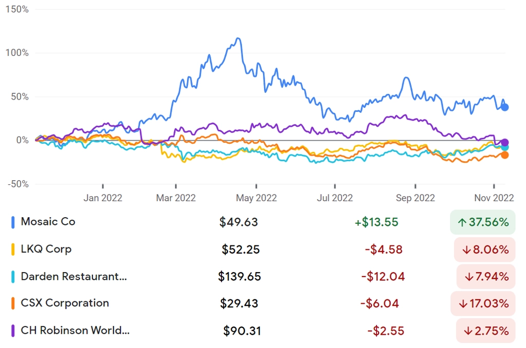This screenshot has height=348, width=526.
Task: Click the 2.75% decline badge
Action: [485, 331]
